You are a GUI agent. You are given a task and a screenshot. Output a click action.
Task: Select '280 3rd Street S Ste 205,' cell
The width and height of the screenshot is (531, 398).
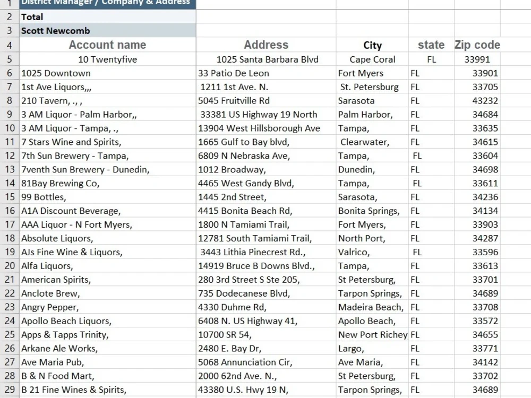pos(266,280)
